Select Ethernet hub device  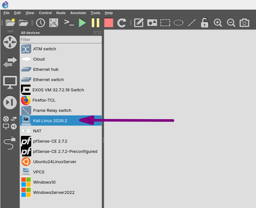click(61, 69)
